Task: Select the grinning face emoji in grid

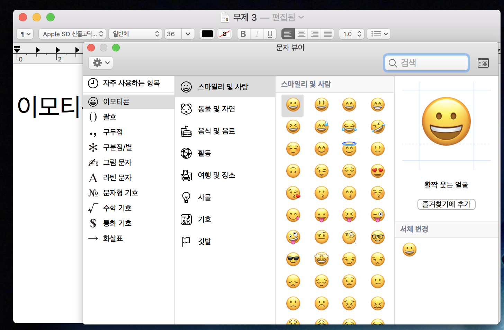Action: pyautogui.click(x=293, y=105)
